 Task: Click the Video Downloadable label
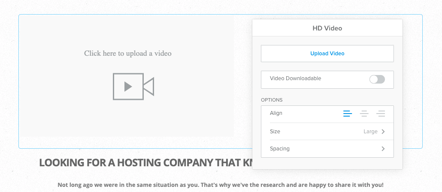coord(295,78)
